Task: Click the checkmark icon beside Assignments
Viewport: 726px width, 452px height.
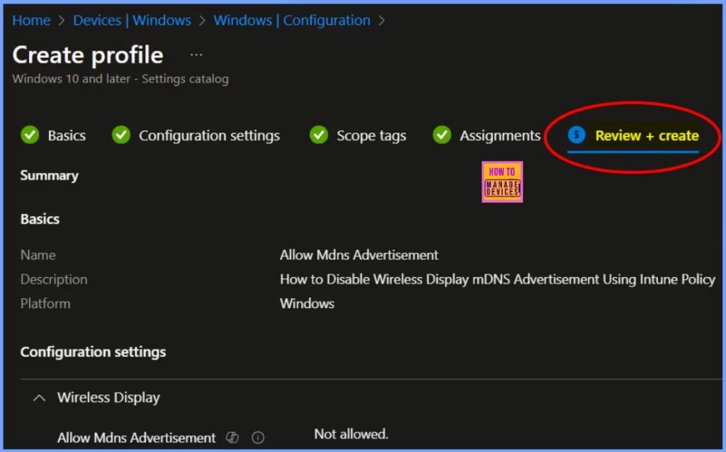Action: 442,135
